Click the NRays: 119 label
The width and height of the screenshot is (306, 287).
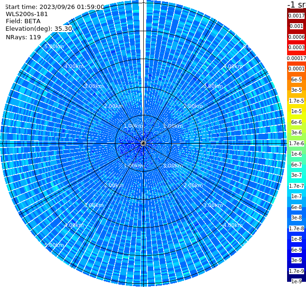(x=23, y=37)
